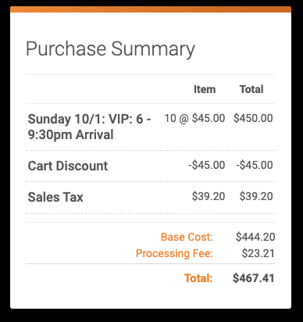This screenshot has height=322, width=303.
Task: Click the bold orange Total label
Action: point(198,278)
